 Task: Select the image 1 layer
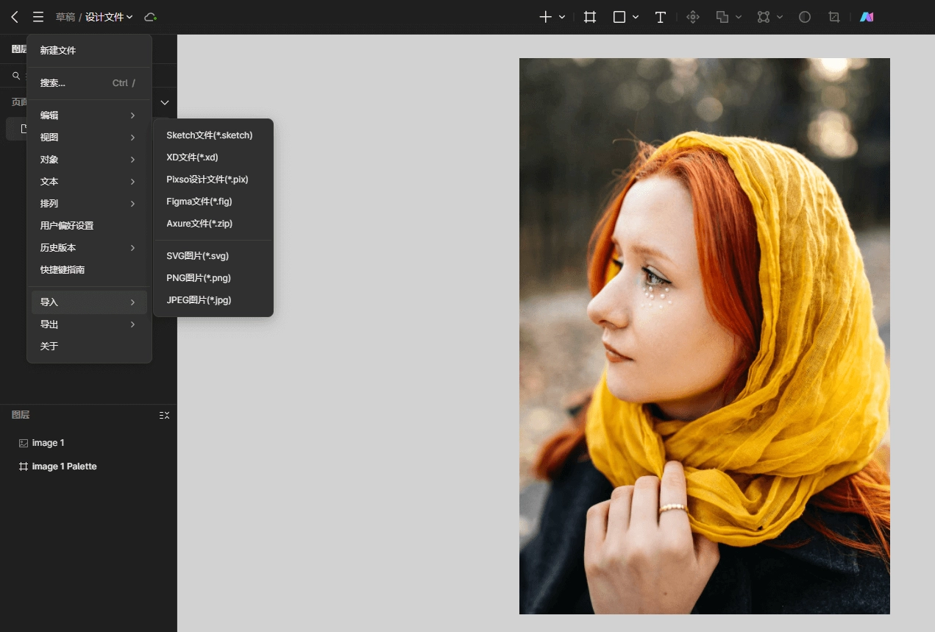click(x=48, y=443)
